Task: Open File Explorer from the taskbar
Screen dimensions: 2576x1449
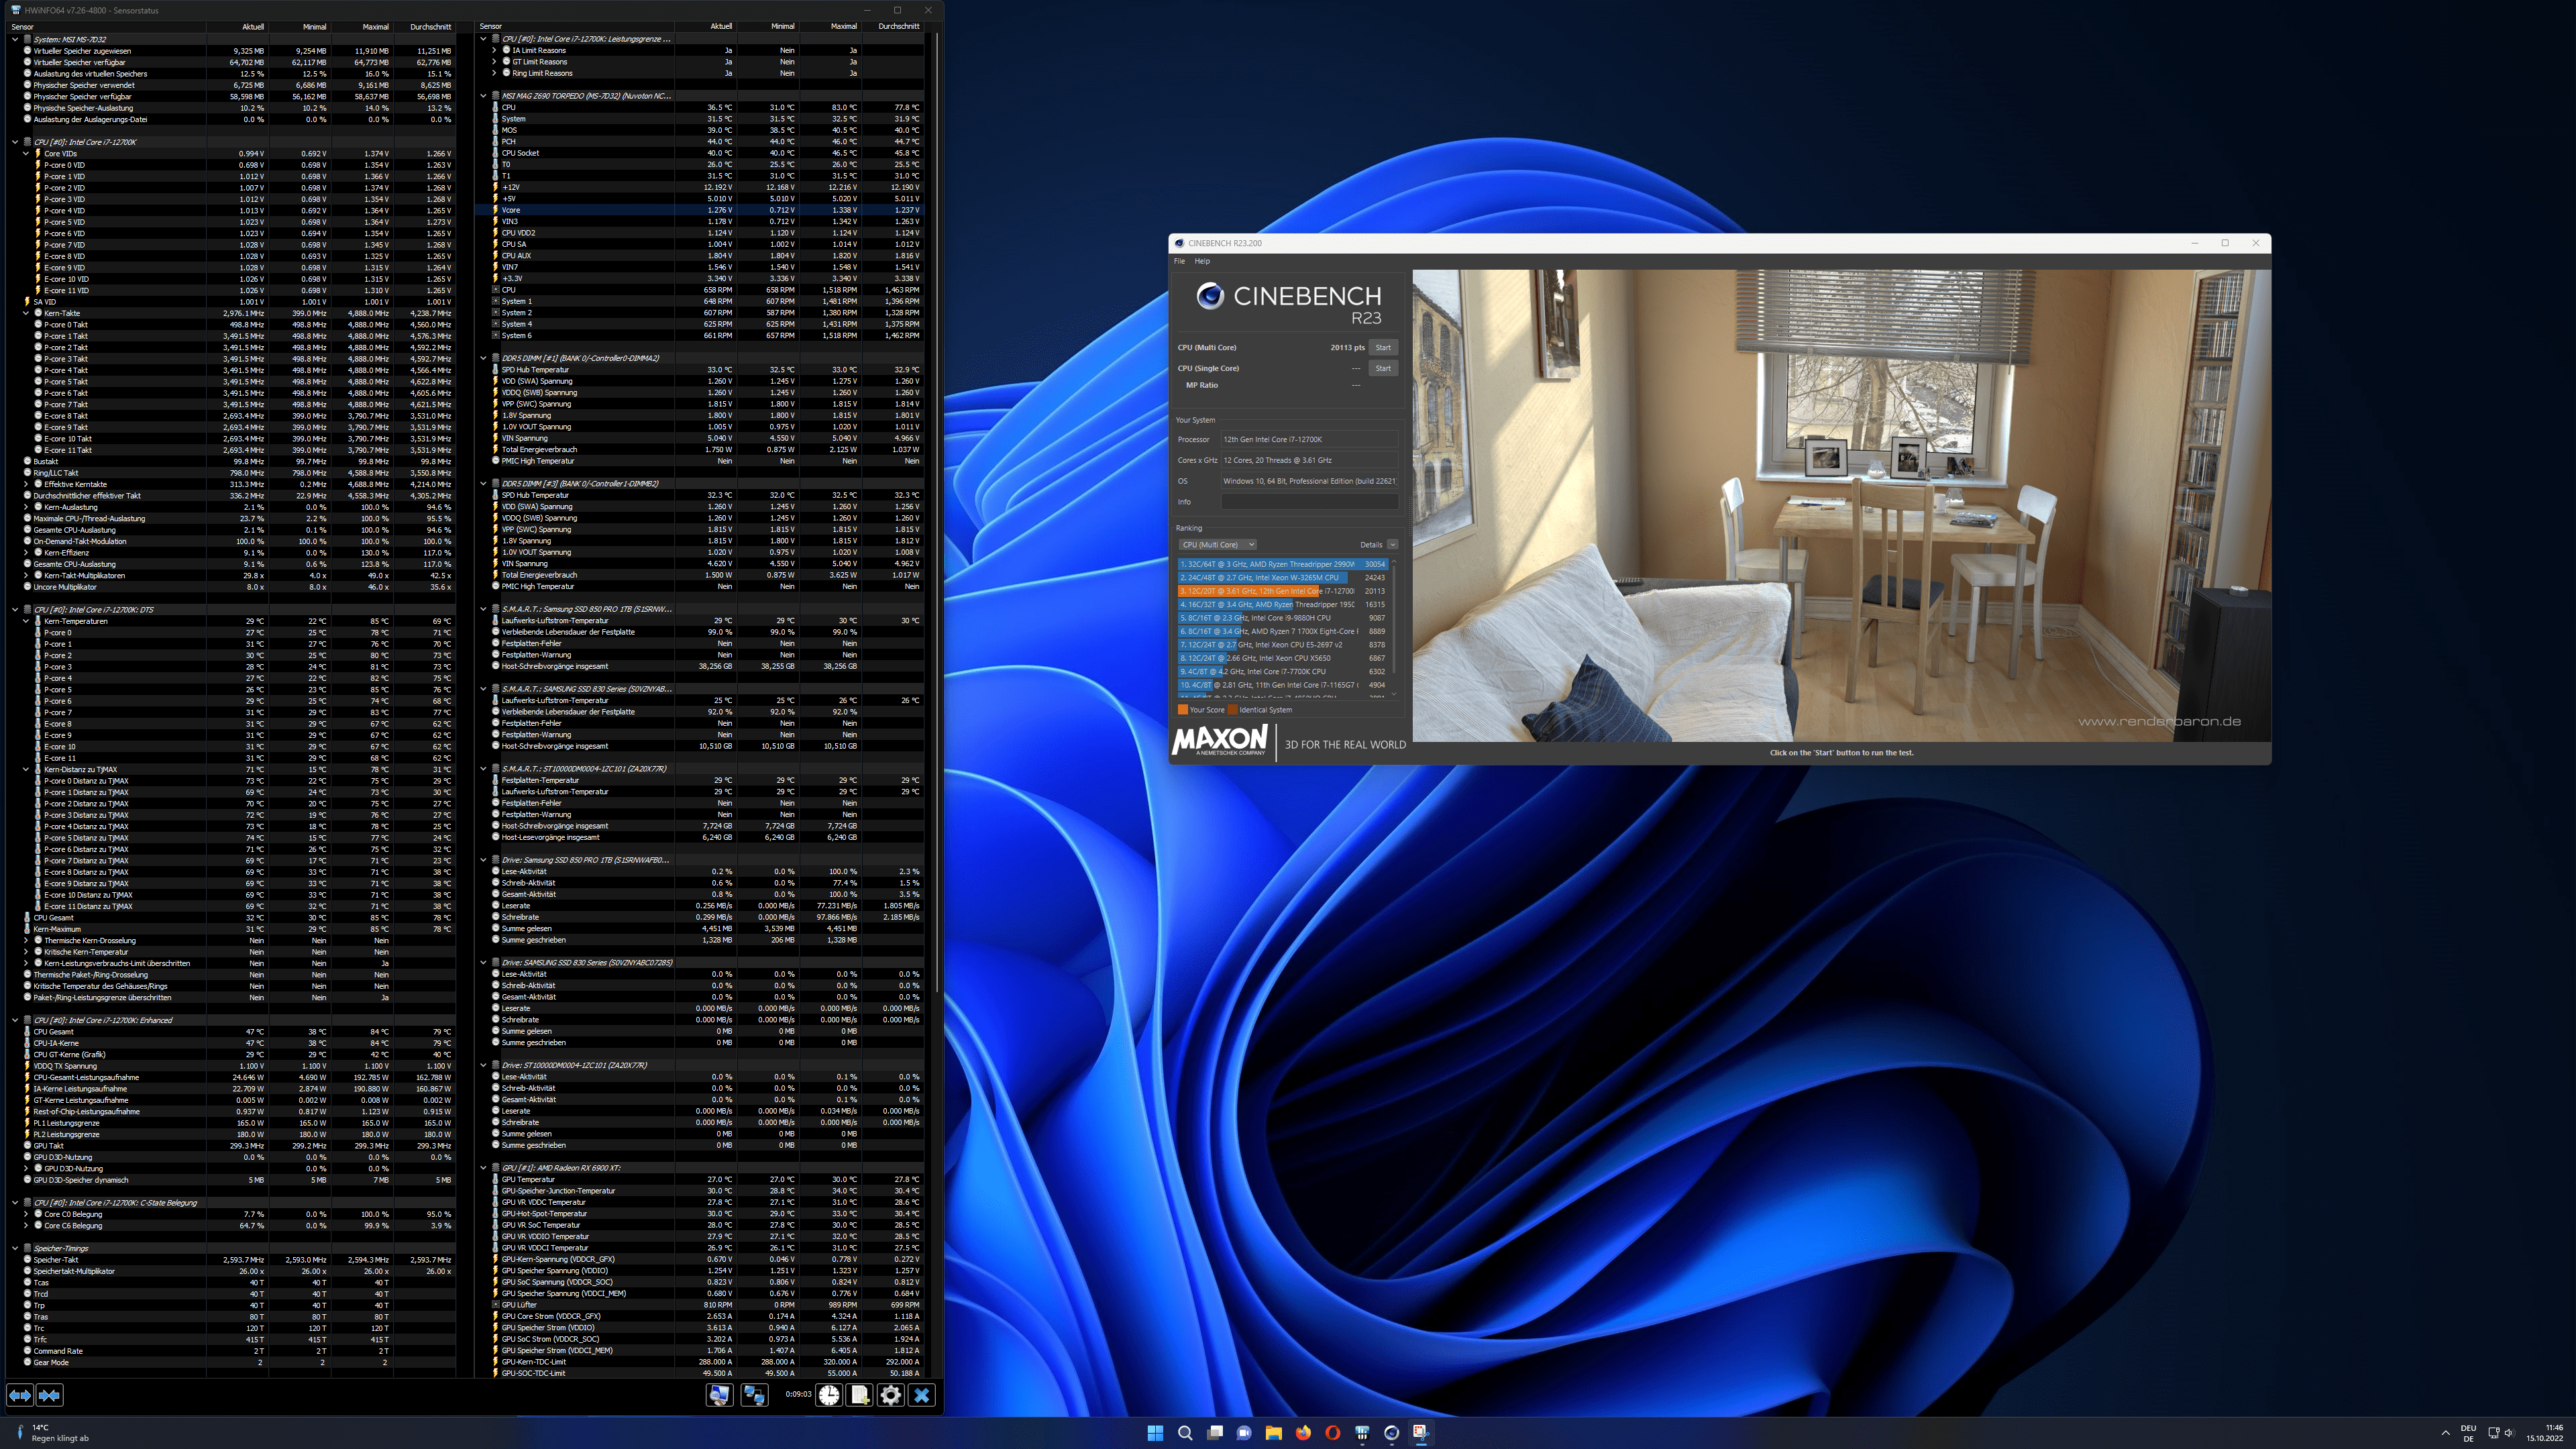Action: pyautogui.click(x=1273, y=1432)
